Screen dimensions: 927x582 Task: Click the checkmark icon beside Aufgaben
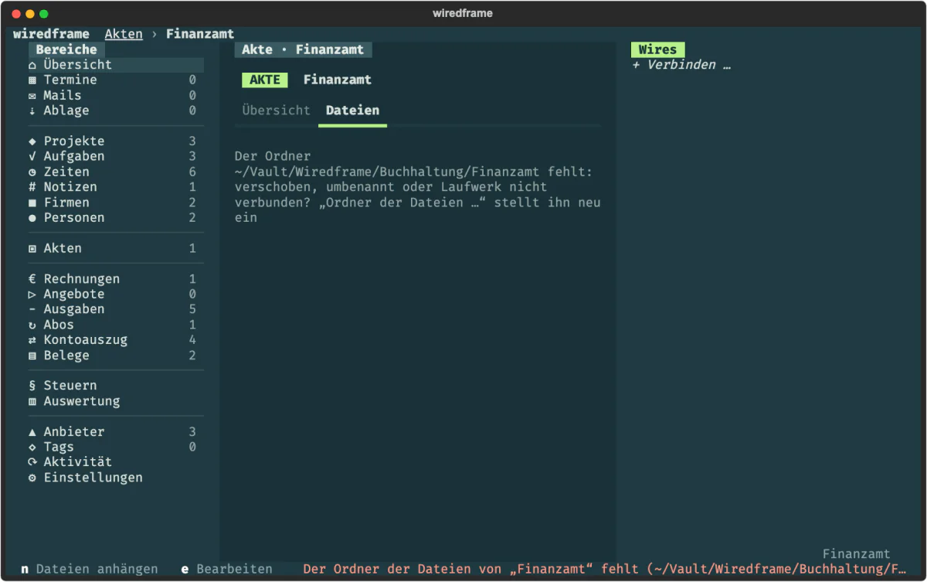click(32, 157)
